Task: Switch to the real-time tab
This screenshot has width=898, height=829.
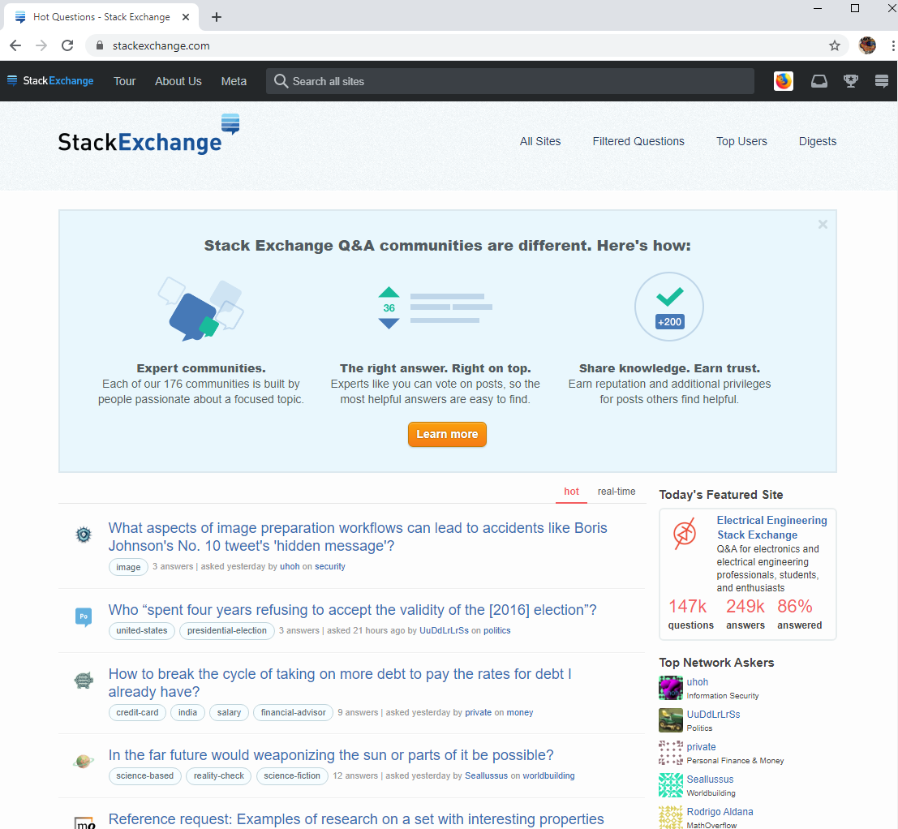Action: (x=617, y=491)
